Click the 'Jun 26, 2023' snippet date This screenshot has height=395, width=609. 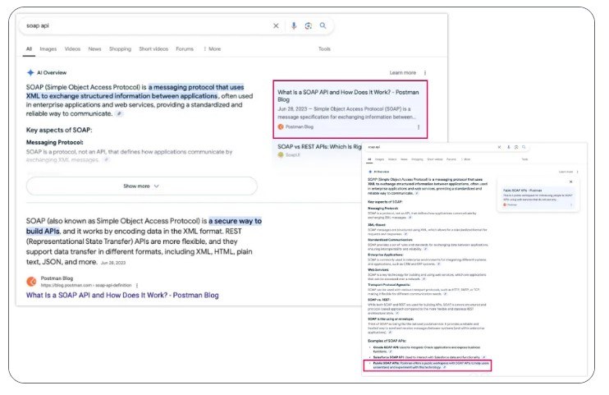click(113, 263)
